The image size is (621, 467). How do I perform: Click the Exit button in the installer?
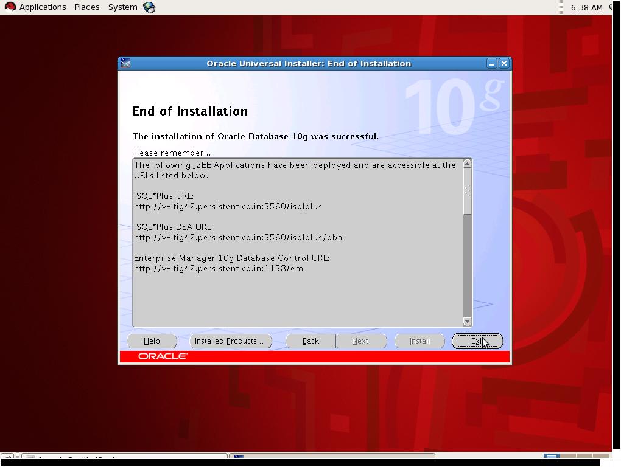pos(477,341)
